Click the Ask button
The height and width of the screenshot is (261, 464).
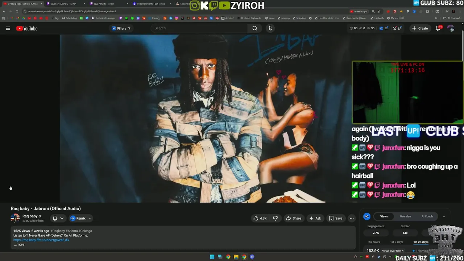point(315,218)
